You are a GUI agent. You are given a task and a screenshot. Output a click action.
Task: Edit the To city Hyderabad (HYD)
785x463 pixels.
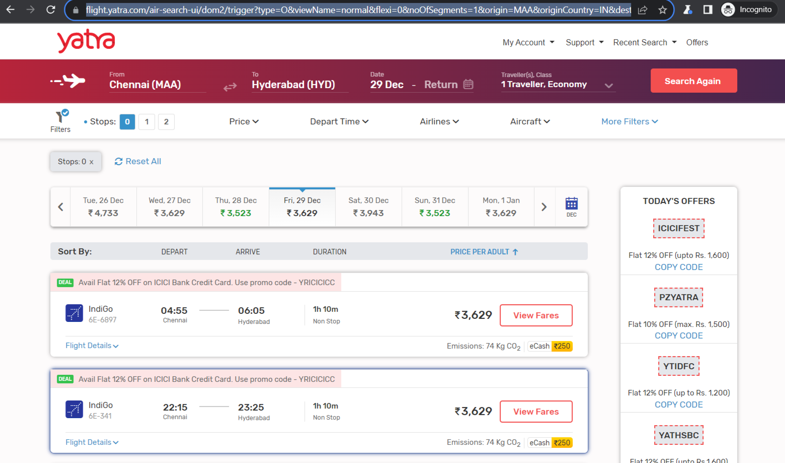pyautogui.click(x=300, y=82)
